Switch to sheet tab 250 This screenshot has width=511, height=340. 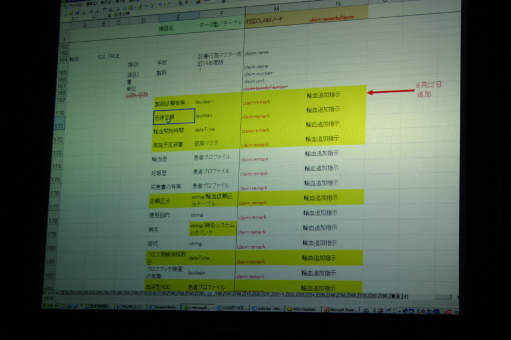click(x=341, y=295)
